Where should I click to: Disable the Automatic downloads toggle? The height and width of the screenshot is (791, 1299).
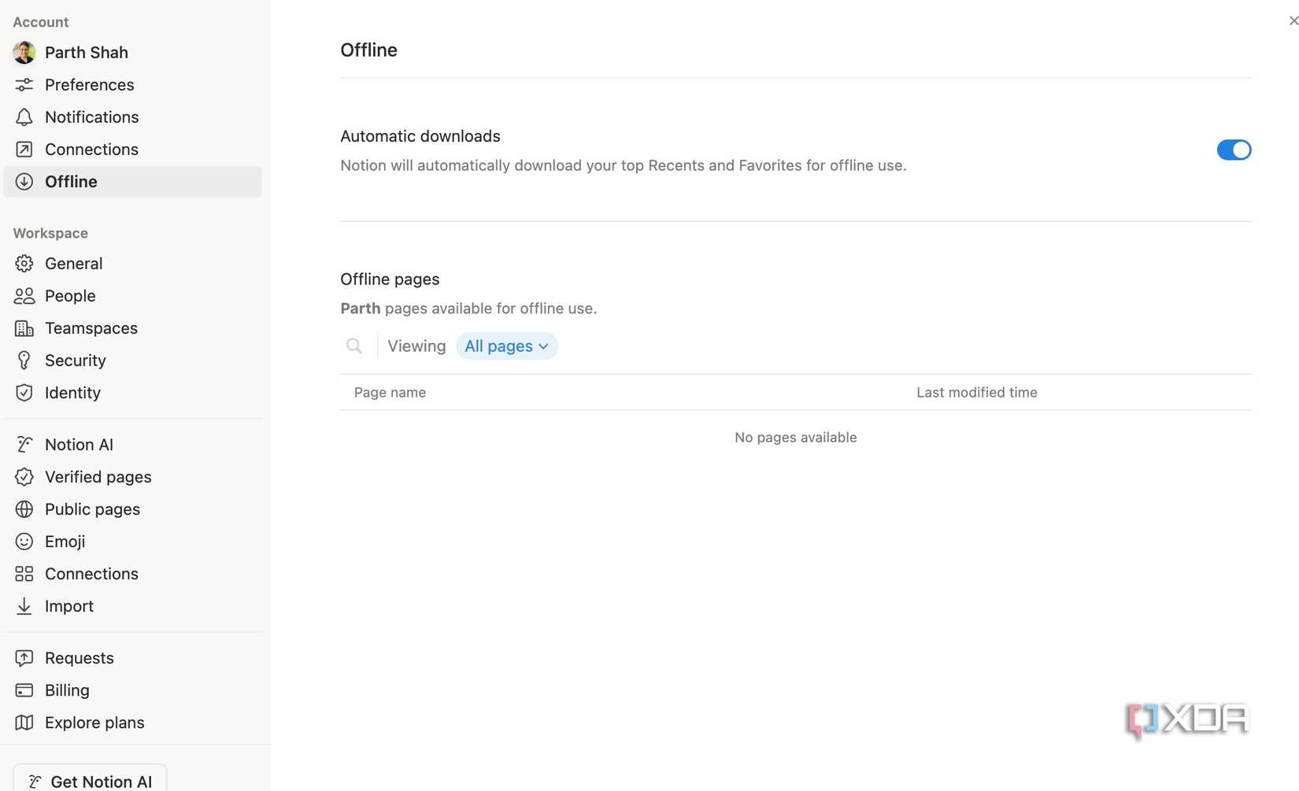[1234, 150]
